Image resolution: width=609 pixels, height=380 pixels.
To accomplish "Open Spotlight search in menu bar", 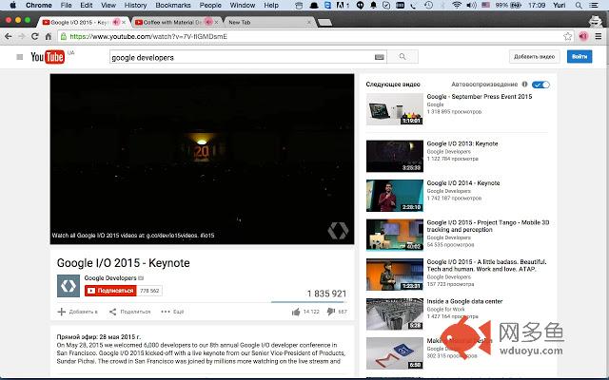I will coord(579,5).
